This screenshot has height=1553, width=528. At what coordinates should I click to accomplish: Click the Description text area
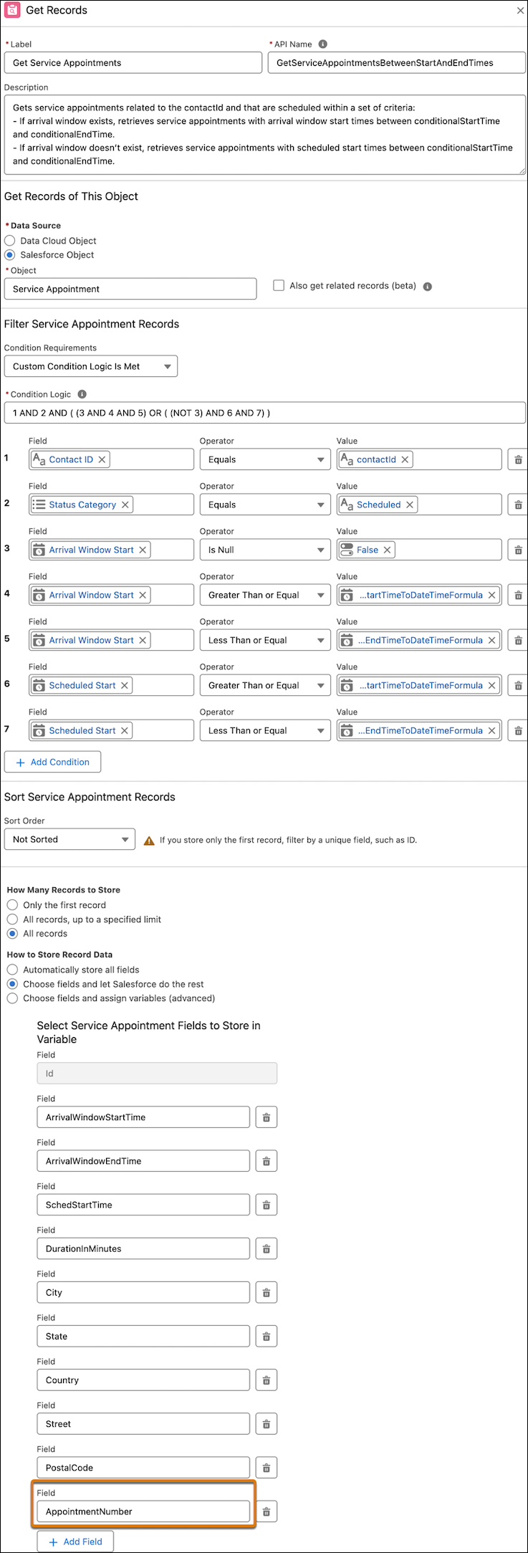[265, 135]
